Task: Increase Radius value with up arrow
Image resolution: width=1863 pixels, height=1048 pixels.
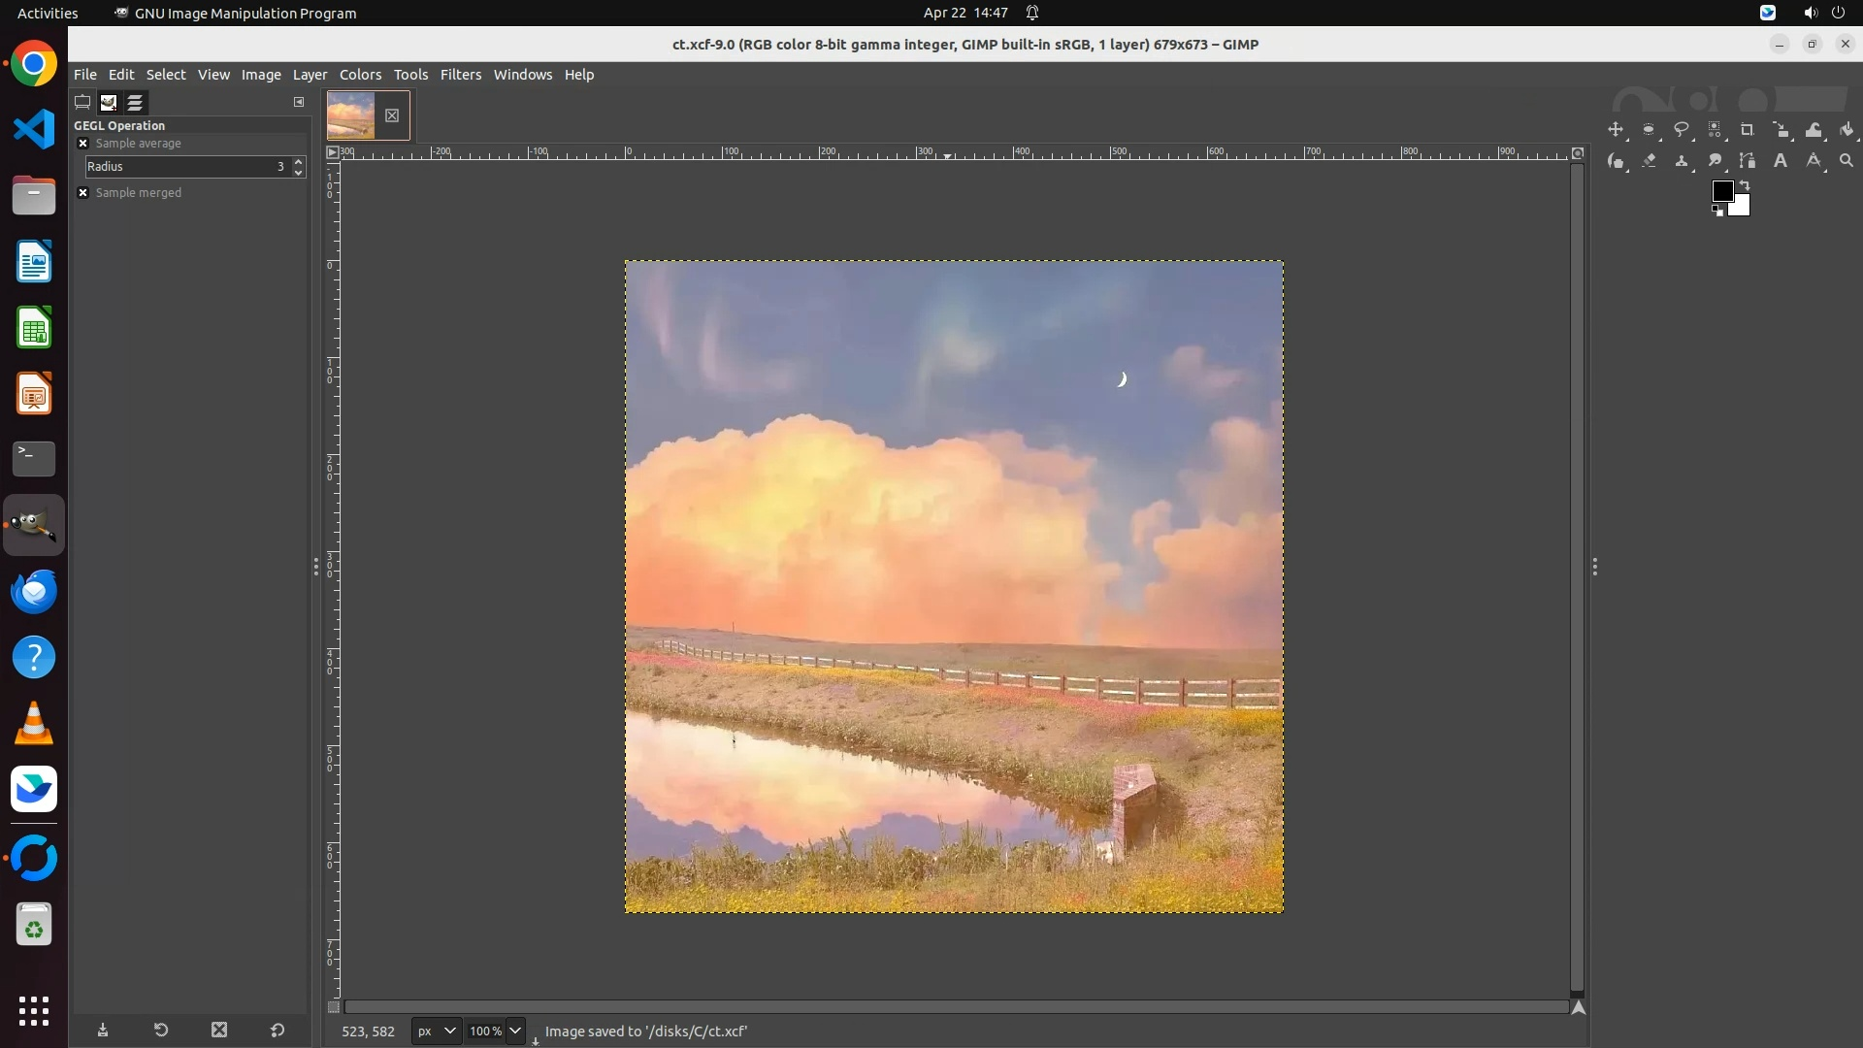Action: [299, 161]
